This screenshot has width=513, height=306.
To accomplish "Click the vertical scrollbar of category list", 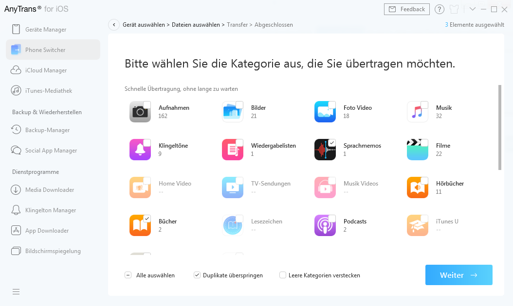I will [499, 127].
